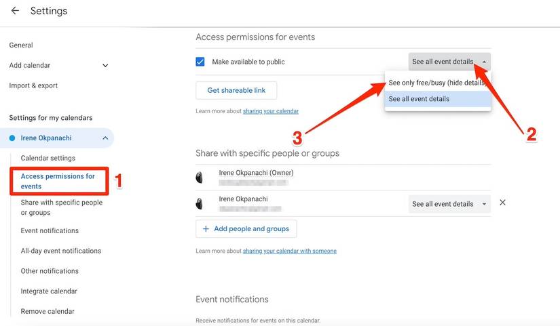Open the public access permission dropdown
The image size is (560, 326).
click(x=449, y=62)
